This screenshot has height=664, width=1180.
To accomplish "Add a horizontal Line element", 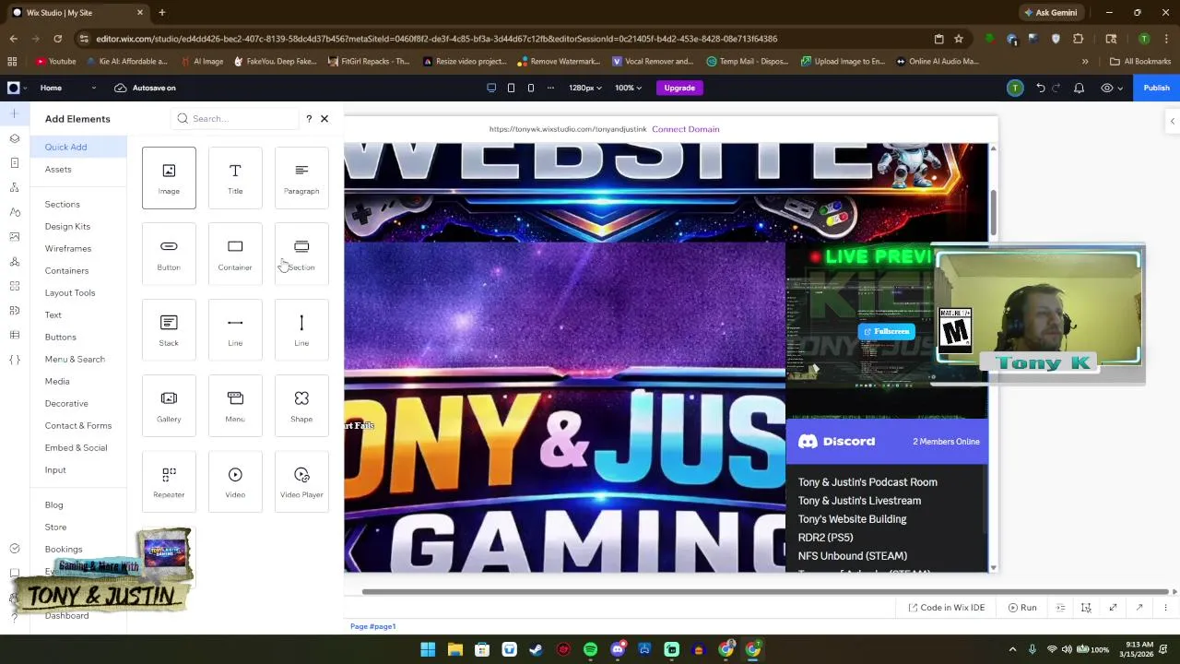I will (x=235, y=329).
